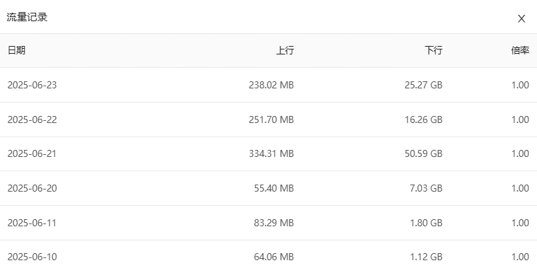
Task: Click the 日期 column header
Action: (16, 50)
